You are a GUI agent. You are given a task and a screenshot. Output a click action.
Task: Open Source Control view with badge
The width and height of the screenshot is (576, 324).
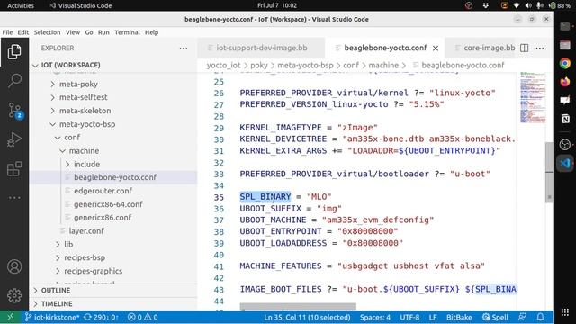[x=15, y=111]
